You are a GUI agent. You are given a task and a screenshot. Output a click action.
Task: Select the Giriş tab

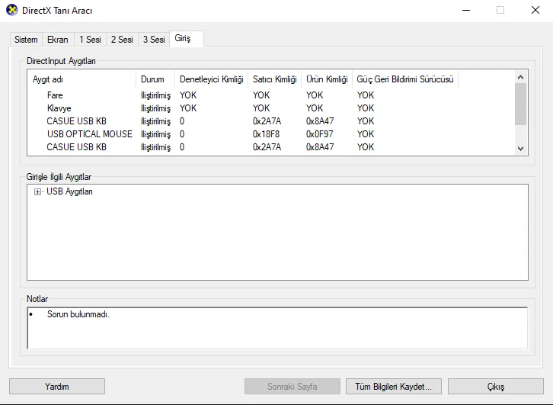[186, 38]
